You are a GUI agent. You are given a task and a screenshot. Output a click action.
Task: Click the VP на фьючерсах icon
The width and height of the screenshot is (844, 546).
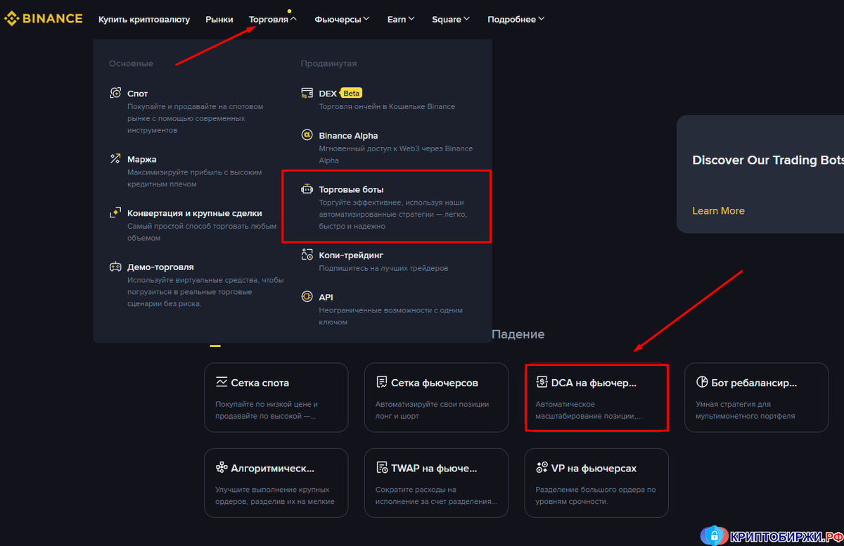pos(542,467)
